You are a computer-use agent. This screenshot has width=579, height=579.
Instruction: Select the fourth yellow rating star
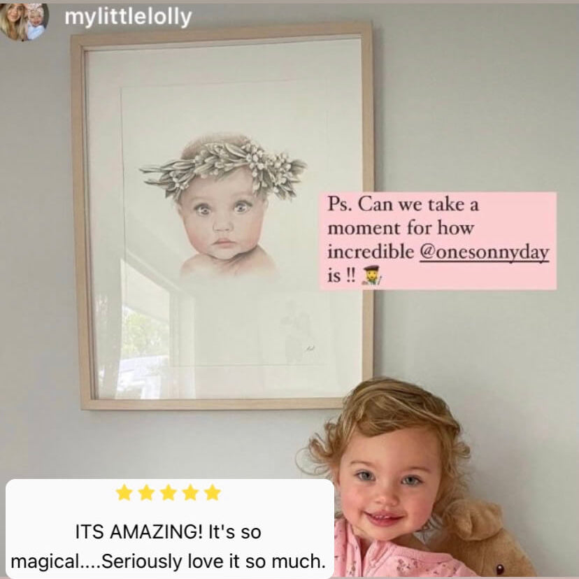[190, 492]
